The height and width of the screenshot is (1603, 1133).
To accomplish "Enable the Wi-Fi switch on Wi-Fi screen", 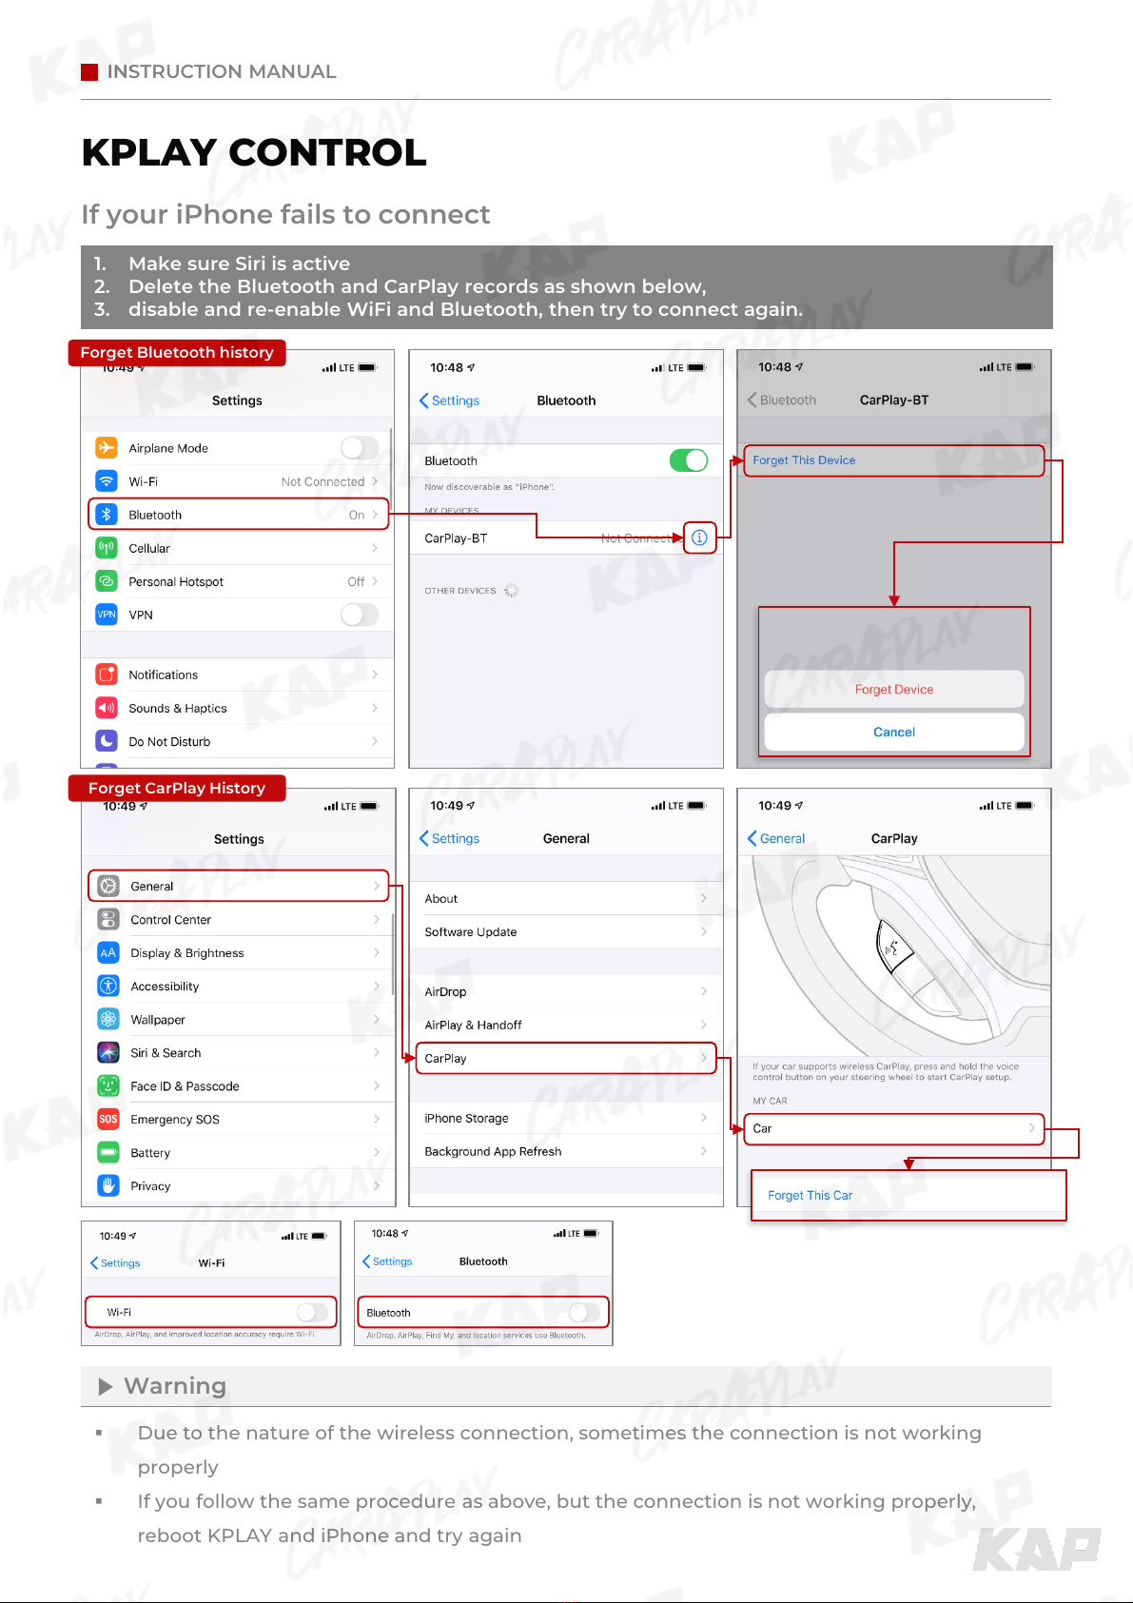I will pos(312,1313).
